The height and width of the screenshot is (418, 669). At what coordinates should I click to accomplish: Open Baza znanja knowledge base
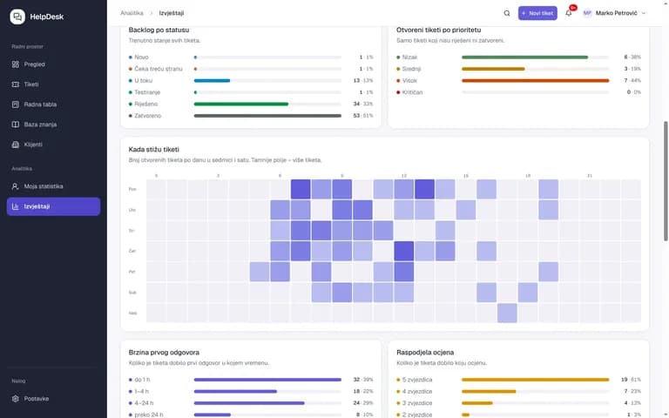click(53, 125)
